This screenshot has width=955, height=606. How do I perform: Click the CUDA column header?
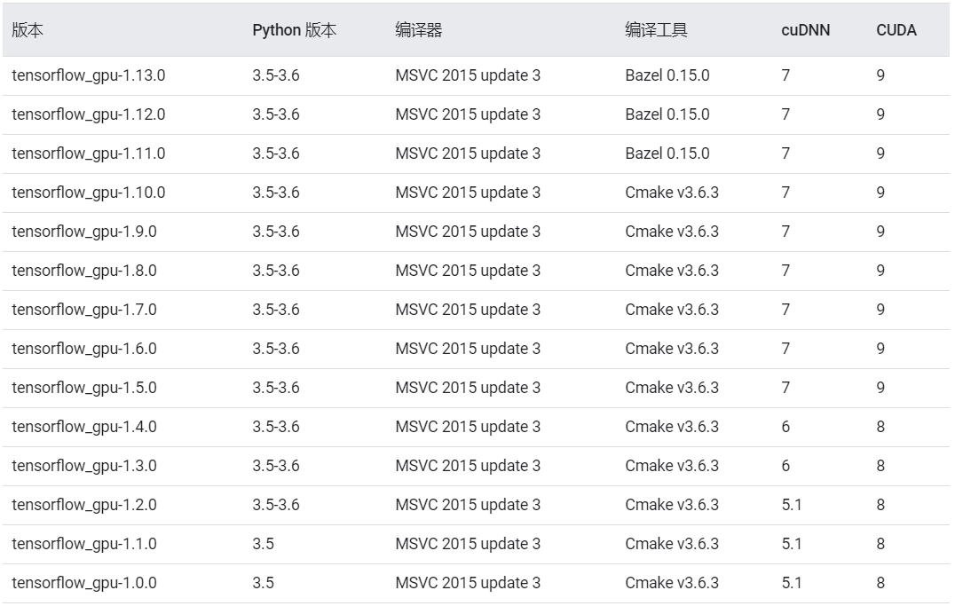(896, 30)
